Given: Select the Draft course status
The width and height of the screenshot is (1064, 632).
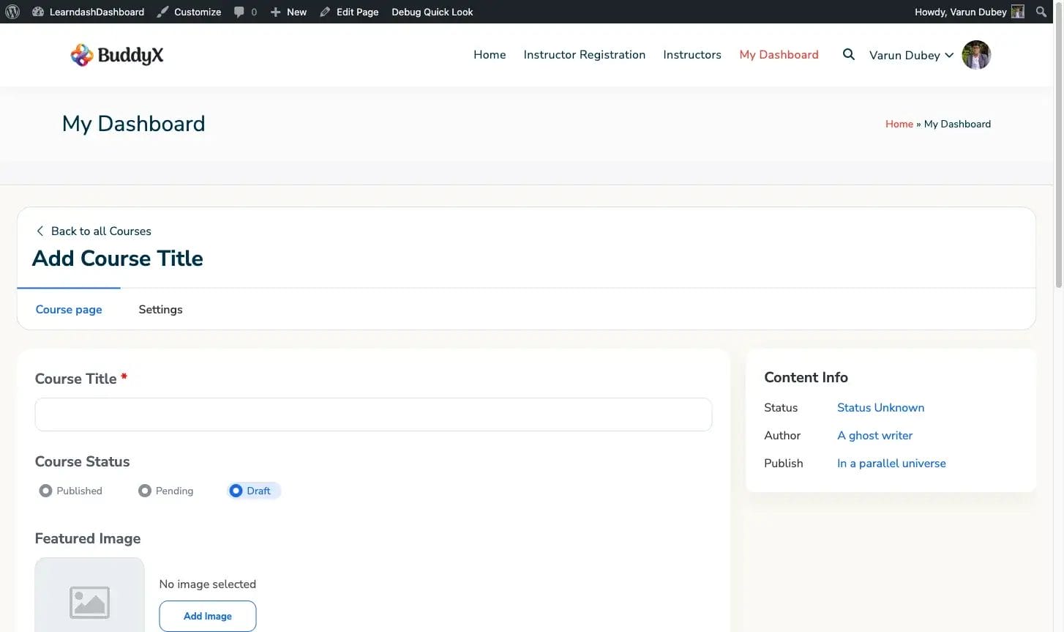Looking at the screenshot, I should pos(236,491).
